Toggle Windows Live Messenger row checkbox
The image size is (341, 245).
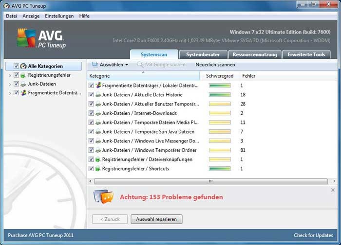click(x=91, y=141)
